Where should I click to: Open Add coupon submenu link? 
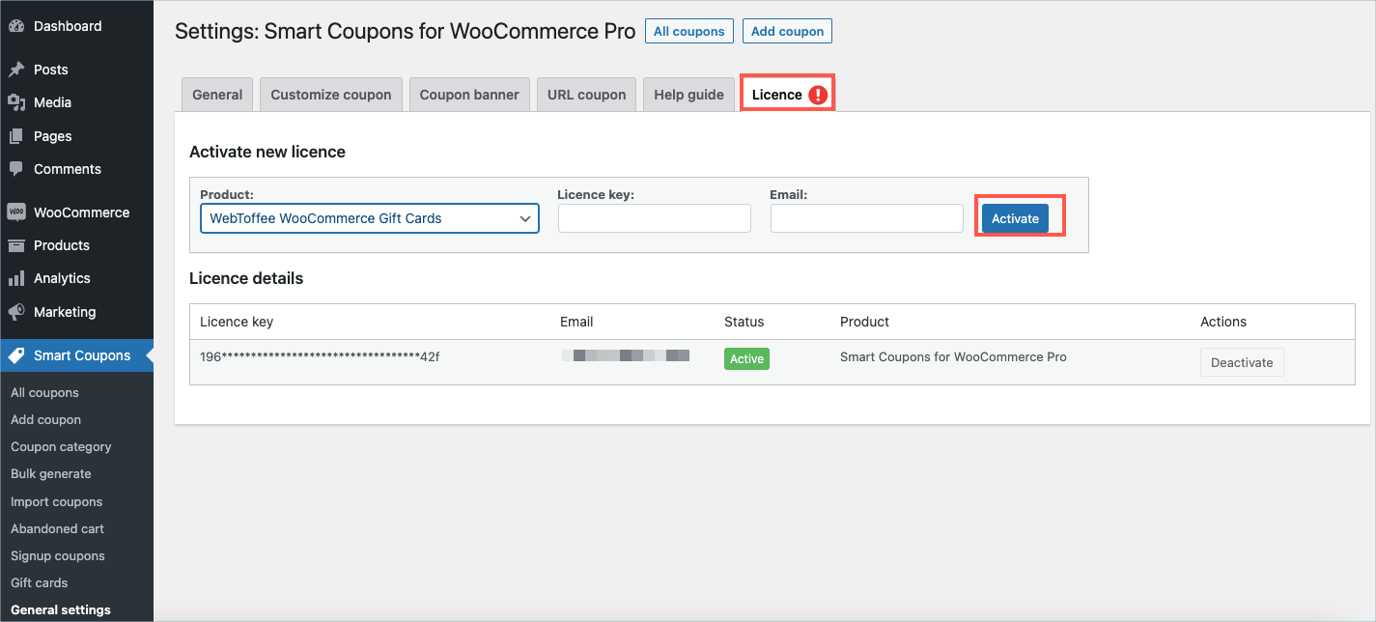click(45, 420)
